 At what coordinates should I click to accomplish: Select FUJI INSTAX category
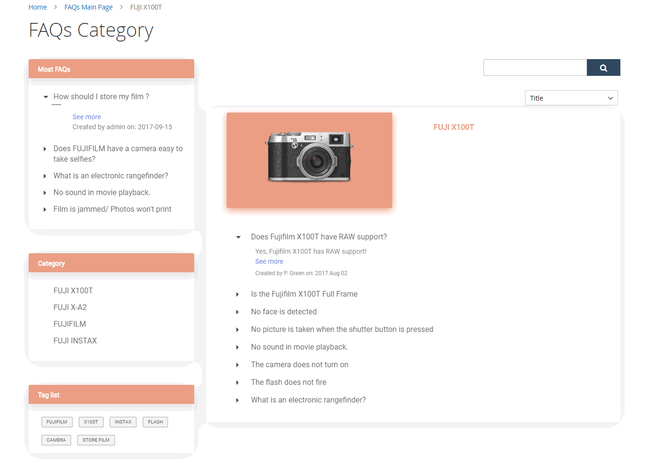[x=75, y=341]
